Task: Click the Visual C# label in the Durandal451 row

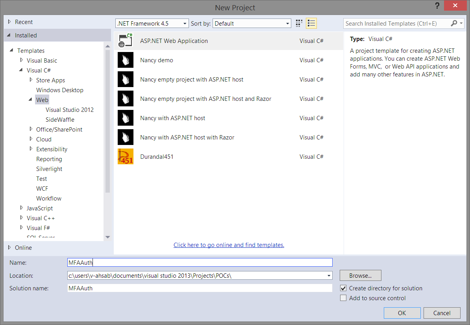Action: [311, 157]
